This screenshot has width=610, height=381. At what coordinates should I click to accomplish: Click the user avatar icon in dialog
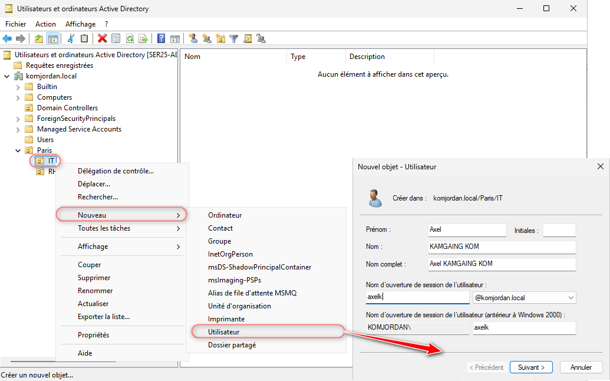pyautogui.click(x=375, y=198)
